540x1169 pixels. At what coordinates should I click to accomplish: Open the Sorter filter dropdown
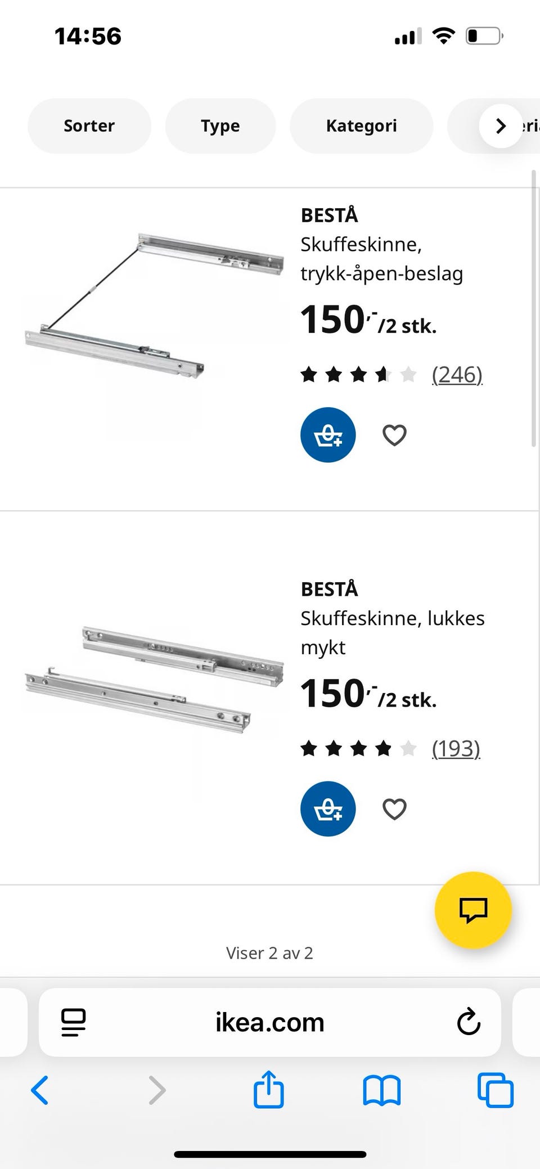pyautogui.click(x=89, y=125)
